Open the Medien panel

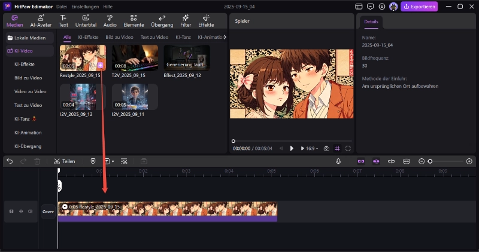[x=14, y=21]
